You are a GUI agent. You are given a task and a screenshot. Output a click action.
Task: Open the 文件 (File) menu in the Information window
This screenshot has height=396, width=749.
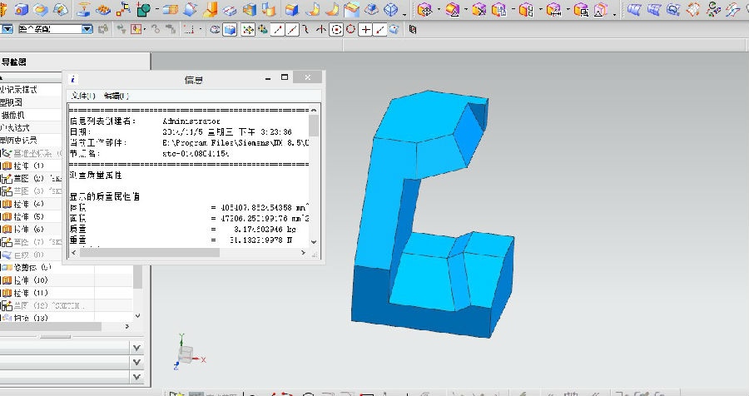[82, 96]
